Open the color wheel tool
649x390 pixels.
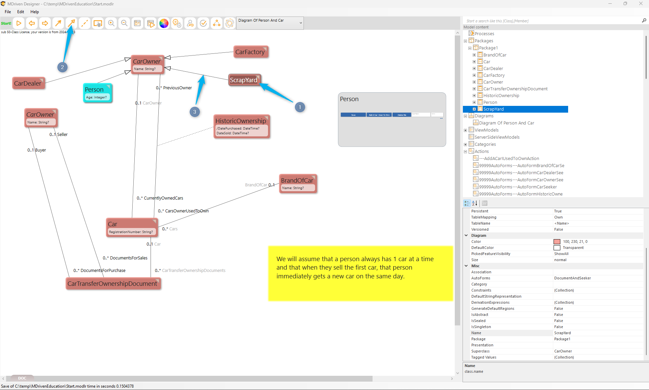tap(164, 23)
